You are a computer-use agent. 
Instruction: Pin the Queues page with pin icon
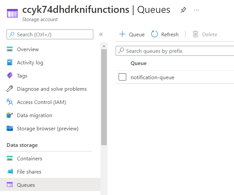point(183,10)
